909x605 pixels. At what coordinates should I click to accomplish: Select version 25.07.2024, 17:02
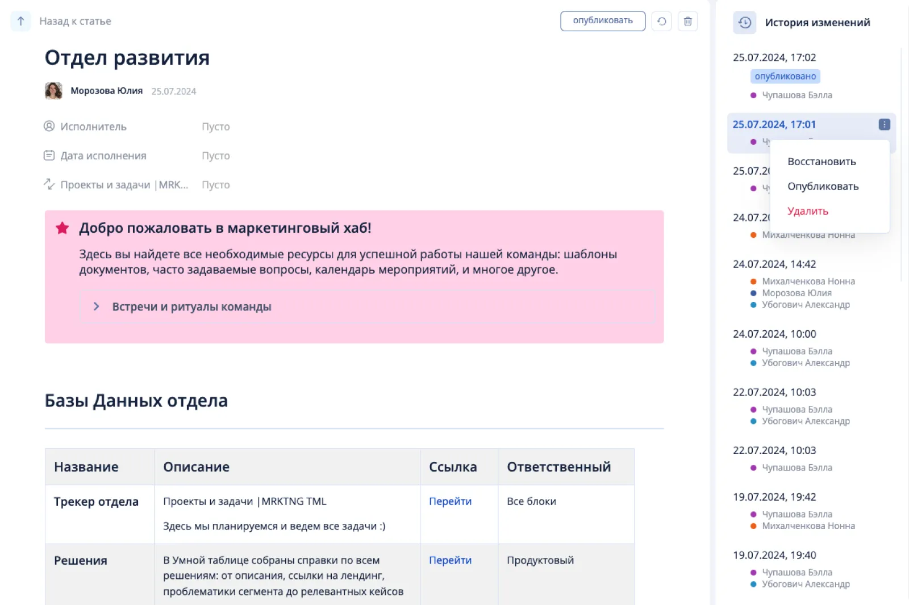[x=774, y=57]
